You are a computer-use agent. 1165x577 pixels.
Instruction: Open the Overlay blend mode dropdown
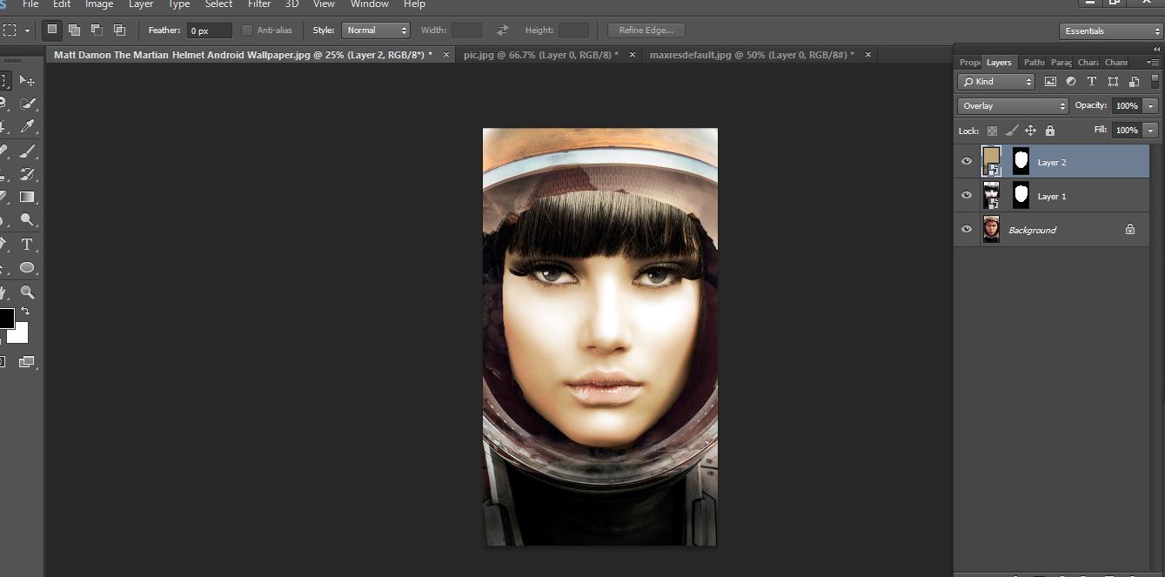click(1013, 106)
